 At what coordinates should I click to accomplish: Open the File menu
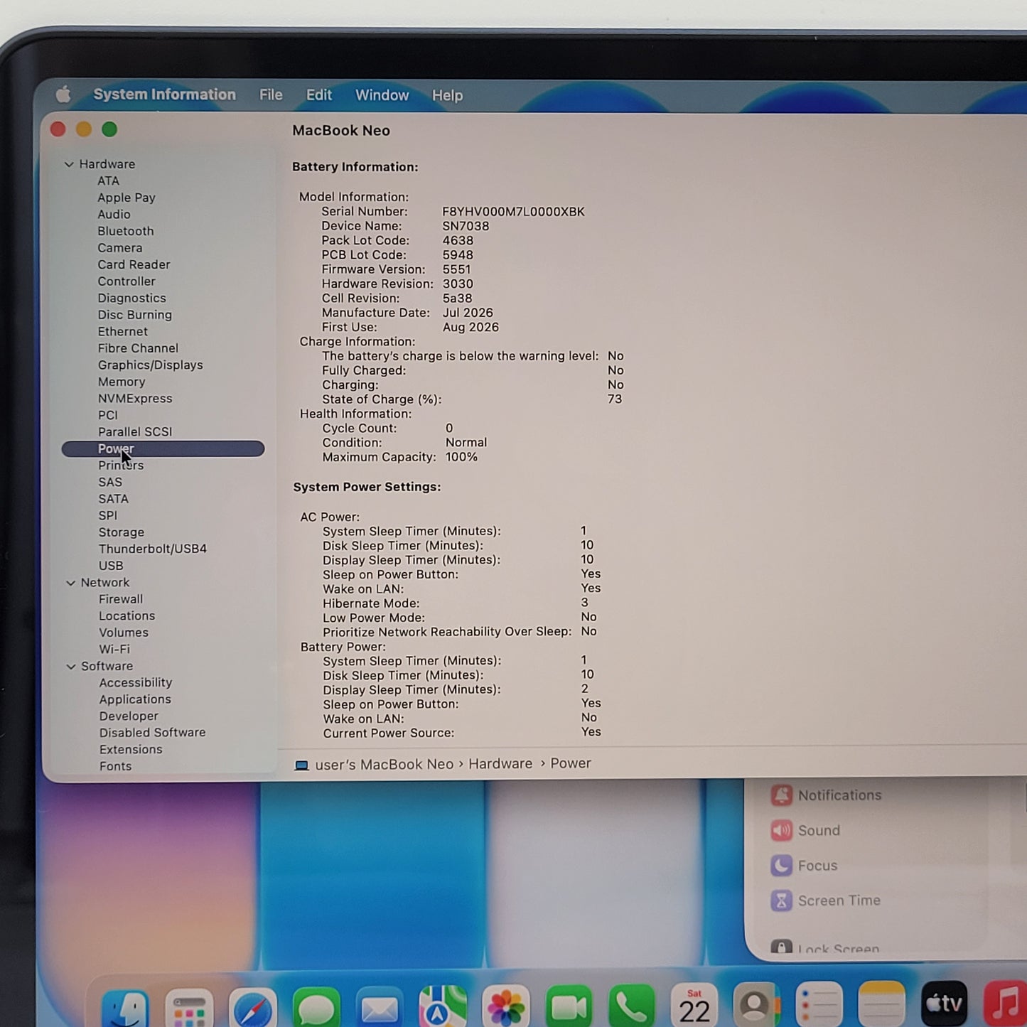coord(271,95)
